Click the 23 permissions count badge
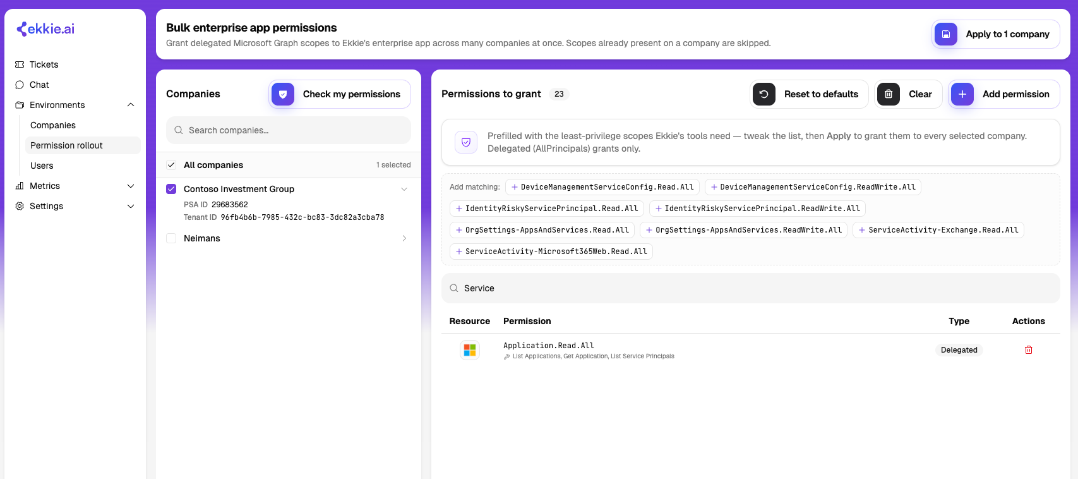Image resolution: width=1078 pixels, height=479 pixels. tap(559, 94)
